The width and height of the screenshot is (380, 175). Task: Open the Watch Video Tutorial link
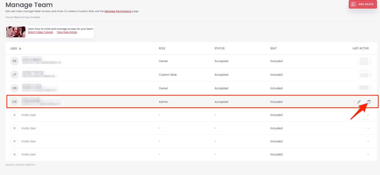tap(40, 32)
